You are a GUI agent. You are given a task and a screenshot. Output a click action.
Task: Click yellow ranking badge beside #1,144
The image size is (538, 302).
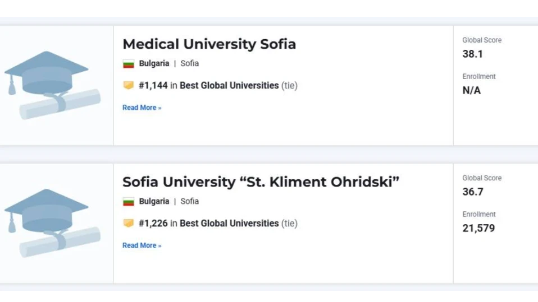pyautogui.click(x=129, y=85)
